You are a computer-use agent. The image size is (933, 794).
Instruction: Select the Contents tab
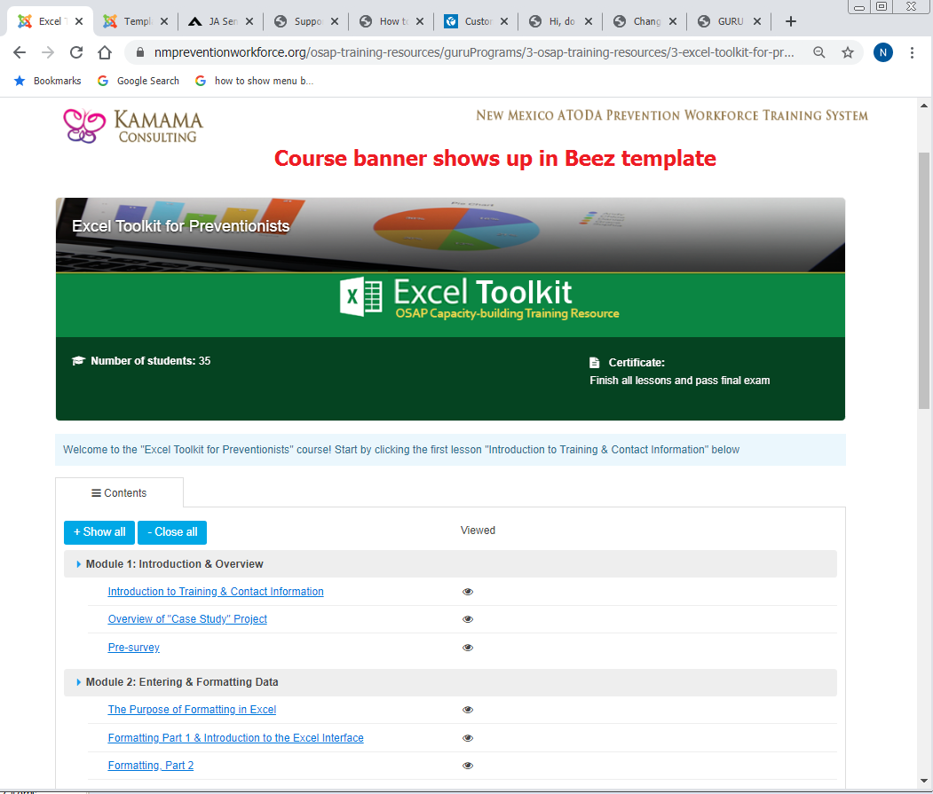(119, 492)
